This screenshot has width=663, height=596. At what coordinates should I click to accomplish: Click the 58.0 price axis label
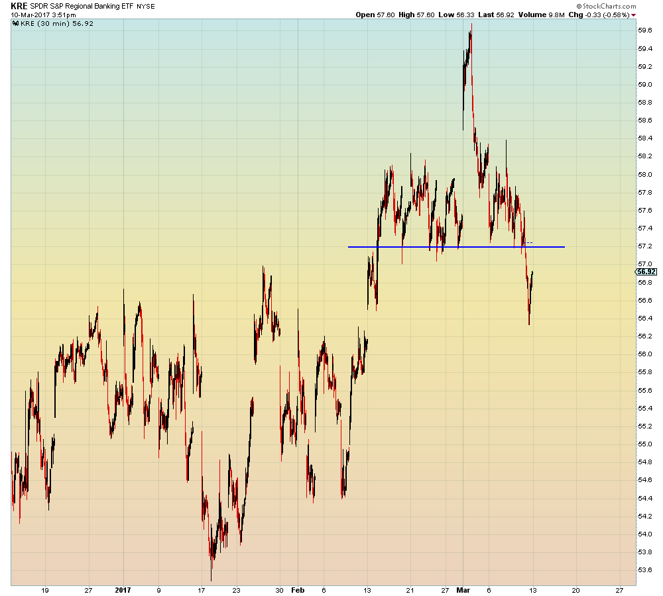tap(645, 174)
